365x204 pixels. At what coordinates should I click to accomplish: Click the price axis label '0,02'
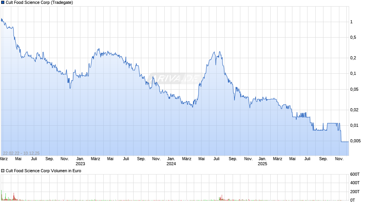click(354, 110)
